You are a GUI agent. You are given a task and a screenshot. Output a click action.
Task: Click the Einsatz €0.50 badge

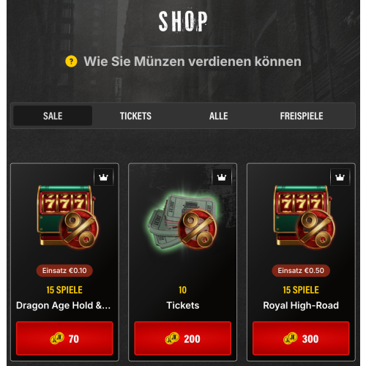point(301,271)
